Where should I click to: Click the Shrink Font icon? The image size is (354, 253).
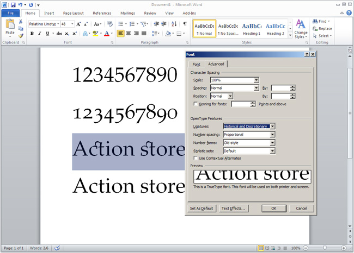point(86,24)
